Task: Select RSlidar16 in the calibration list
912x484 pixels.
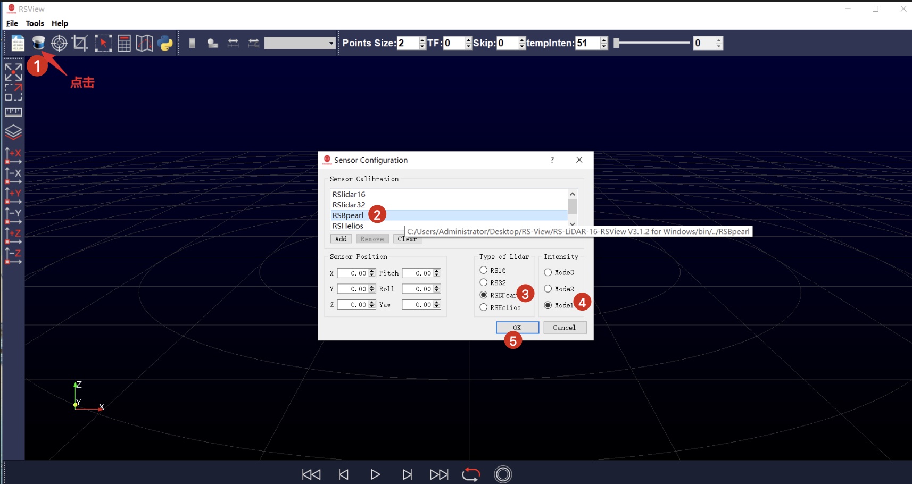Action: (x=449, y=194)
